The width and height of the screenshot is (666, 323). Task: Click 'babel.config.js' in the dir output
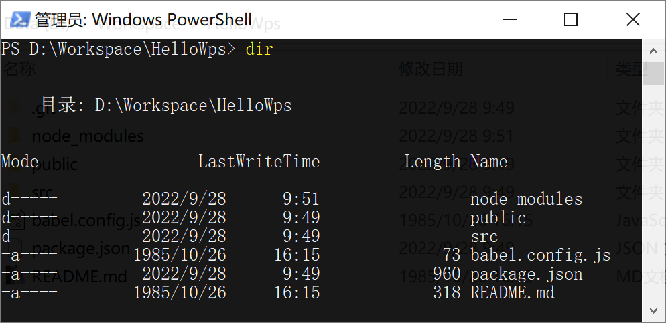pos(541,255)
